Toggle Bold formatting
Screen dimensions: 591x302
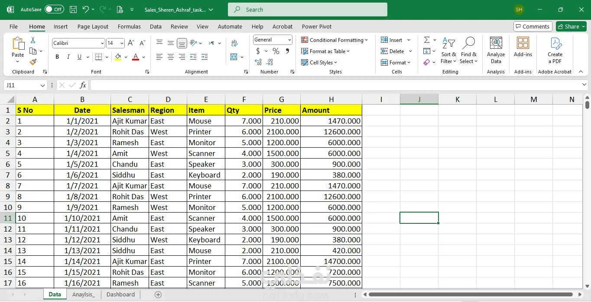57,57
